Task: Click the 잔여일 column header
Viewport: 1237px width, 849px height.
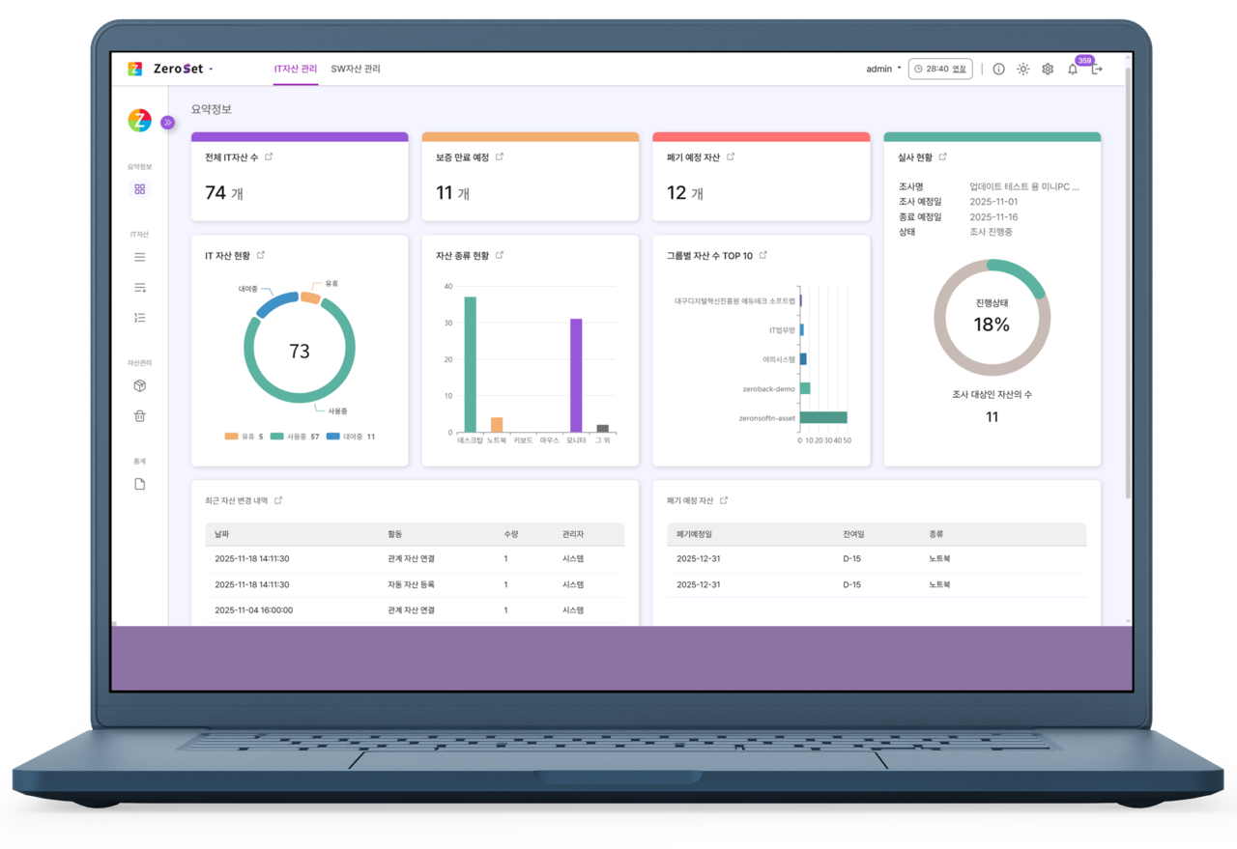Action: tap(853, 534)
